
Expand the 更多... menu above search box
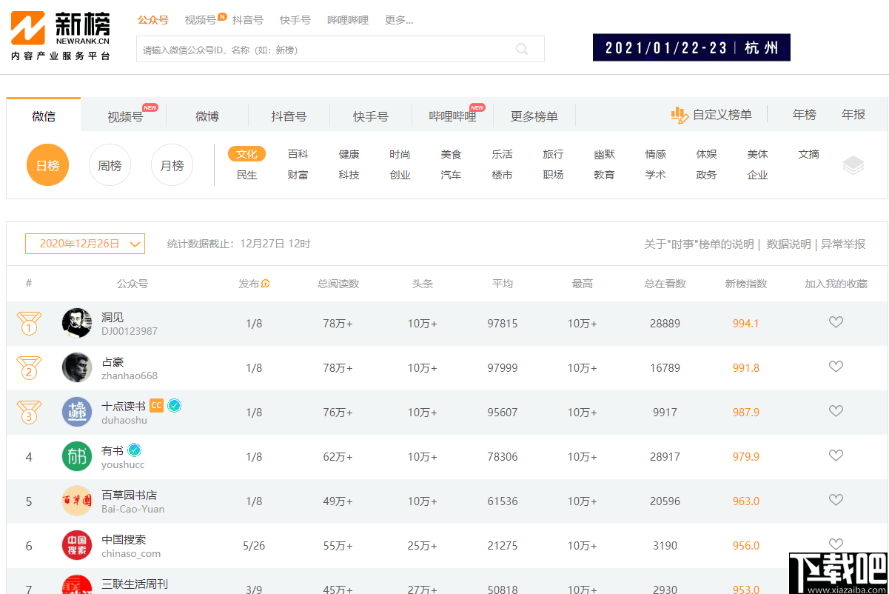[x=399, y=20]
